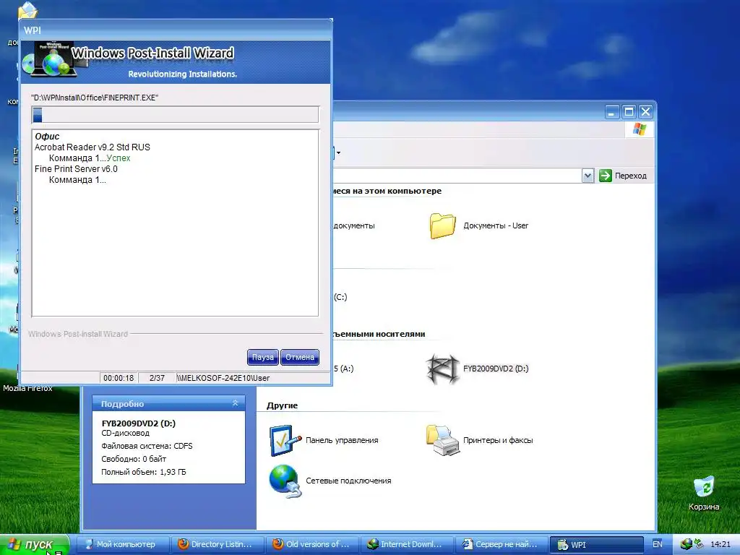Switch to Directory Listin... Firefox taskbar button
This screenshot has height=555, width=740.
click(217, 545)
